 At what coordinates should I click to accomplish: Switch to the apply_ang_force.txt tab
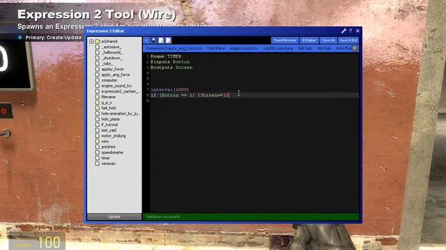pos(174,49)
